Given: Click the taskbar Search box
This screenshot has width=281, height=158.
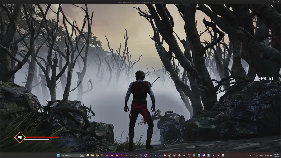Looking at the screenshot, I should 73,155.
